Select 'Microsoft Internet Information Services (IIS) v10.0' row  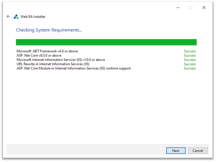click(106, 60)
